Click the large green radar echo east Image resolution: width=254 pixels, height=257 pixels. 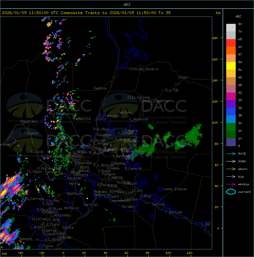point(193,136)
